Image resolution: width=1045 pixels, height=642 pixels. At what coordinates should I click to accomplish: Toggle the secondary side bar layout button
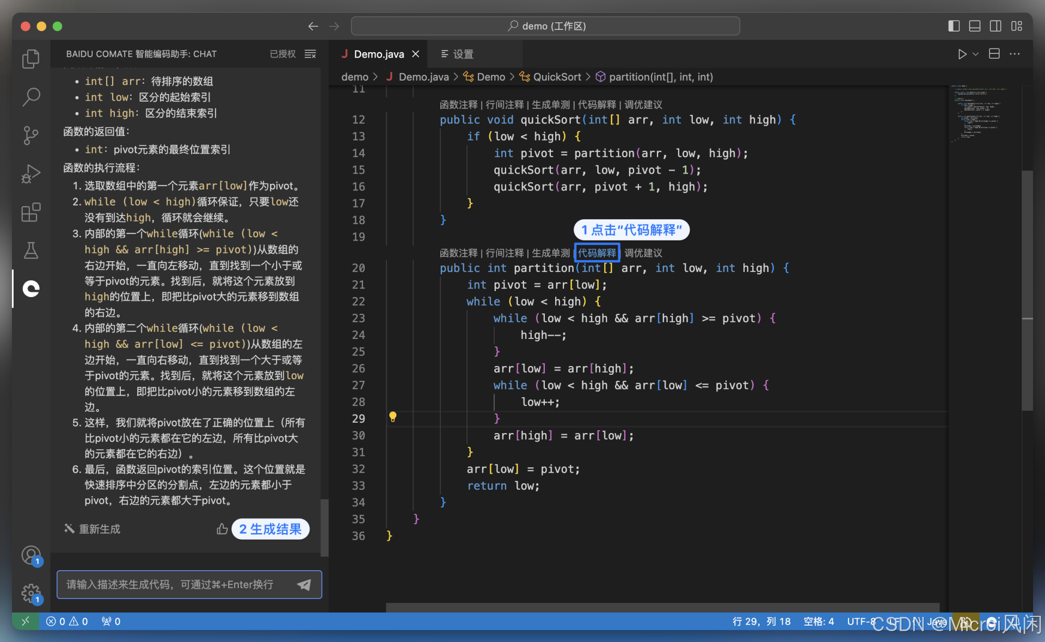(x=995, y=26)
